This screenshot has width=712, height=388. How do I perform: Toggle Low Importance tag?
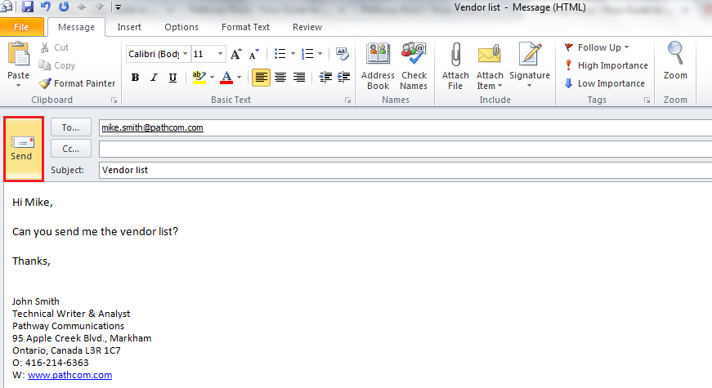click(x=604, y=83)
